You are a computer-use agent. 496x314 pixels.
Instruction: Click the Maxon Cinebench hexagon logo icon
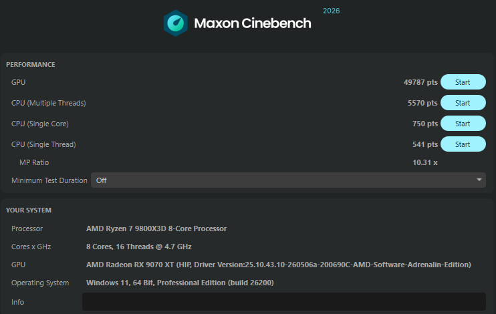pos(176,23)
